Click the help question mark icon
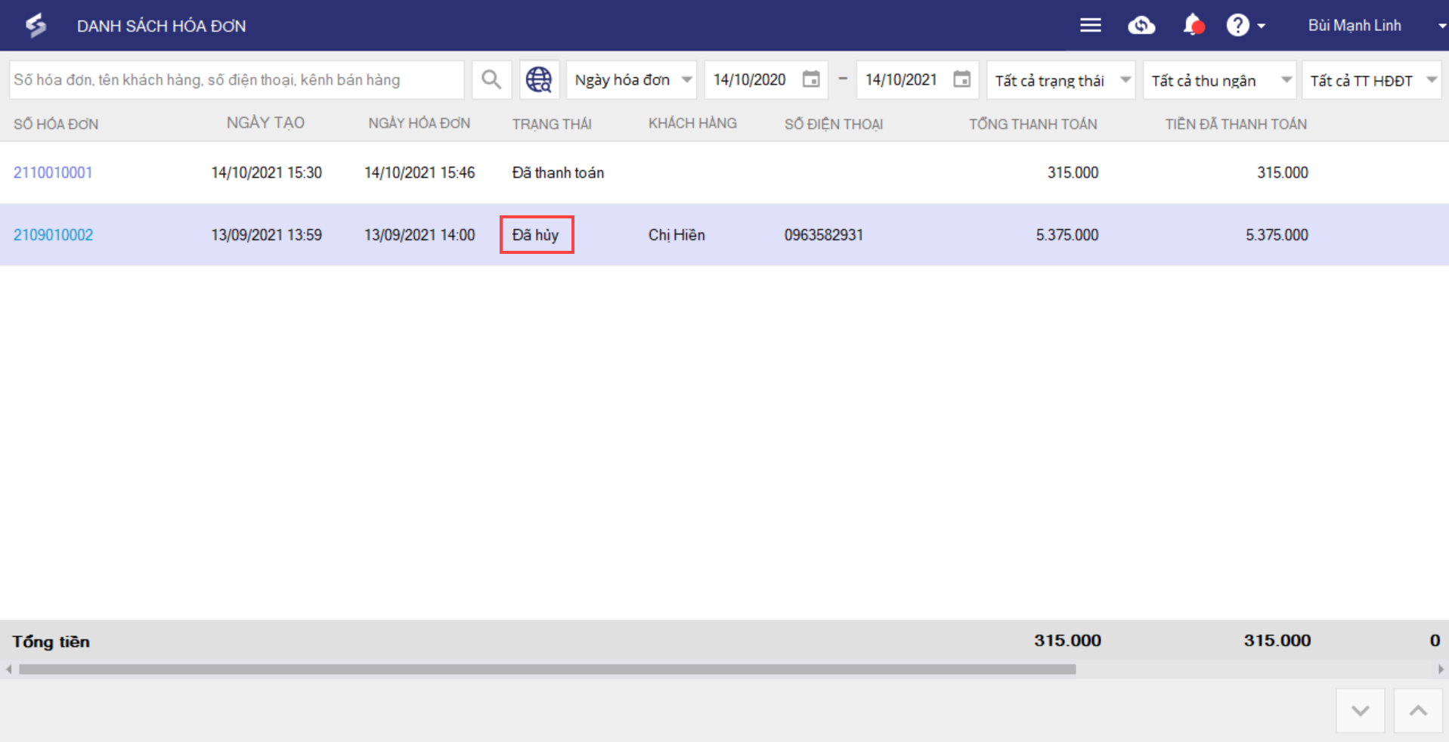1449x742 pixels. coord(1237,26)
